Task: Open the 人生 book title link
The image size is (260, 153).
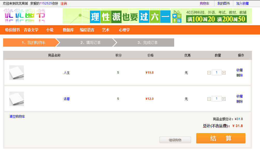Action: 67,73
